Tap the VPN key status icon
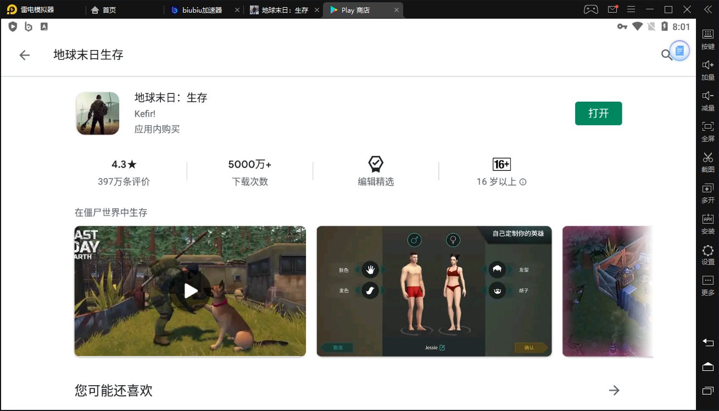The width and height of the screenshot is (719, 411). coord(622,26)
